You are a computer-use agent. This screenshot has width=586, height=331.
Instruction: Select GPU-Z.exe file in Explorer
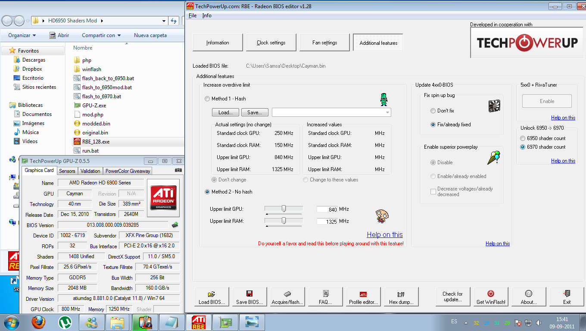pos(94,105)
